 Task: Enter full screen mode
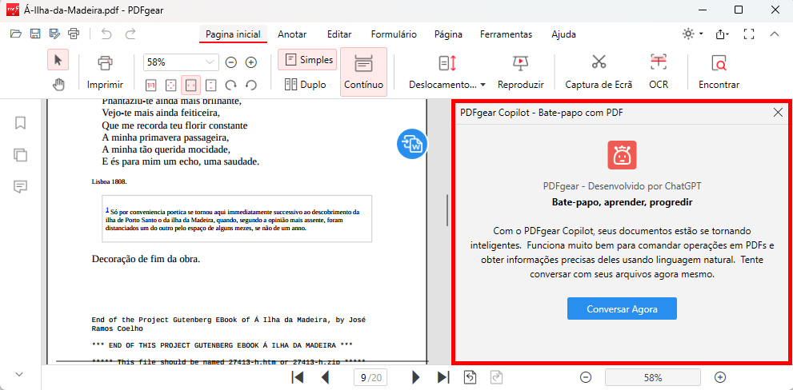(x=749, y=34)
